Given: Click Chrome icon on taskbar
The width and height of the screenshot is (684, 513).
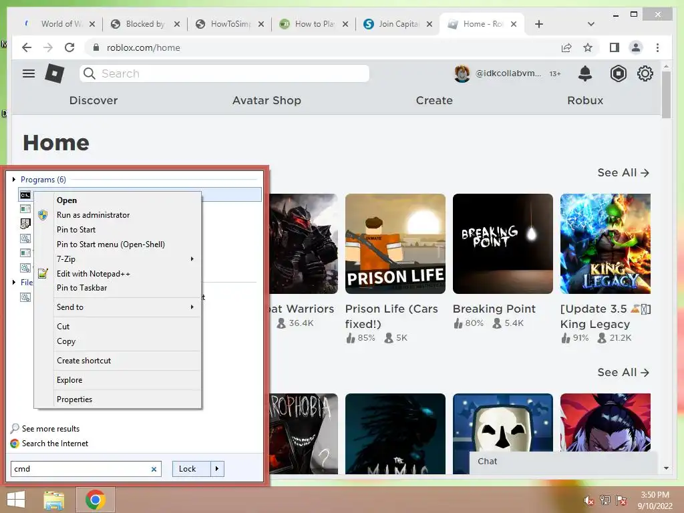Looking at the screenshot, I should coord(96,500).
